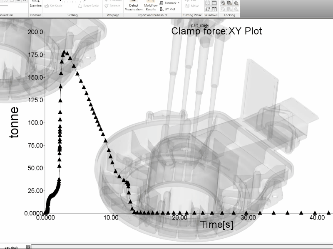Close the part_study bottom tab
333x249 pixels.
point(28,247)
